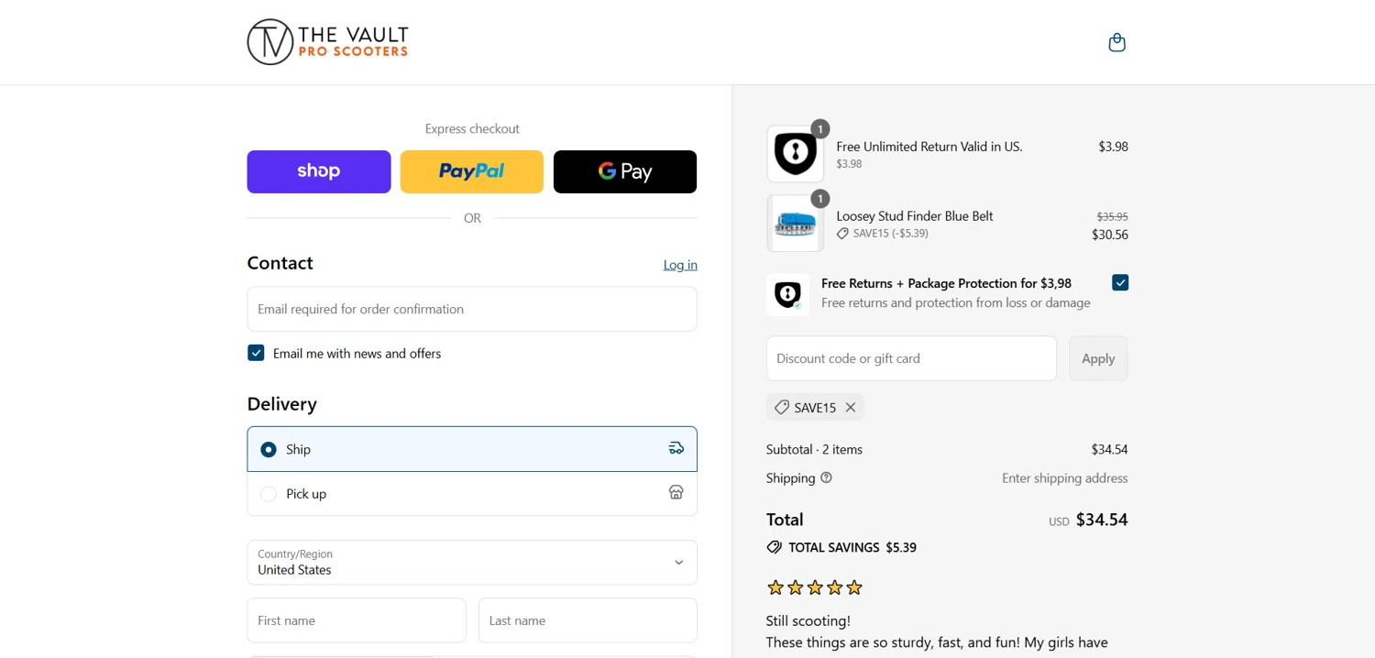The image size is (1375, 658).
Task: Click the Total Savings tag icon
Action: pyautogui.click(x=775, y=547)
